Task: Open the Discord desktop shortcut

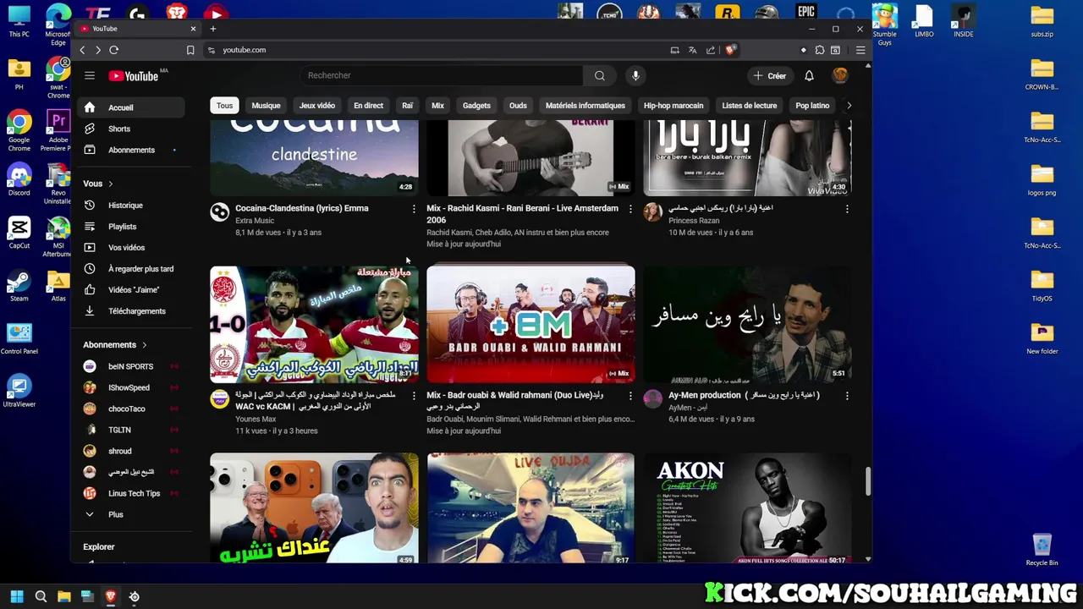Action: point(19,181)
